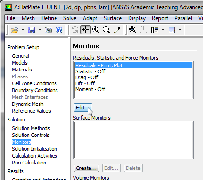Open dropdown arrow next to layout icon
203x180 pixels.
[163, 30]
